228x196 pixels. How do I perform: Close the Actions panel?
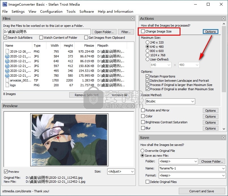tap(223, 19)
